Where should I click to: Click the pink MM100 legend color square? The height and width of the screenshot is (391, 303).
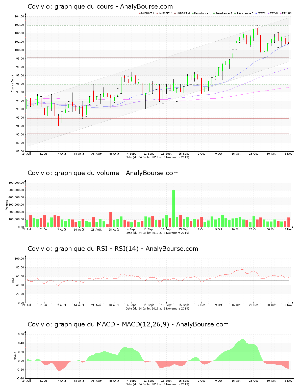[x=281, y=13]
